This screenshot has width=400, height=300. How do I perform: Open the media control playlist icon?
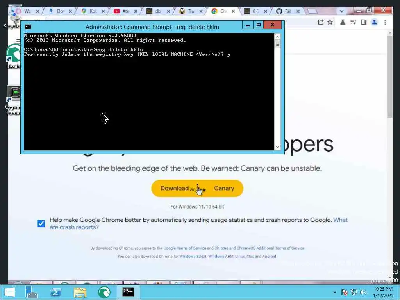point(353,22)
